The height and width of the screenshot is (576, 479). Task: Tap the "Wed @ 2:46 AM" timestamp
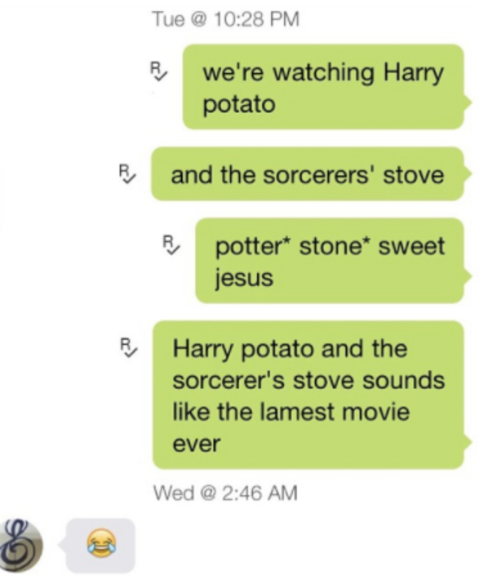coord(225,493)
